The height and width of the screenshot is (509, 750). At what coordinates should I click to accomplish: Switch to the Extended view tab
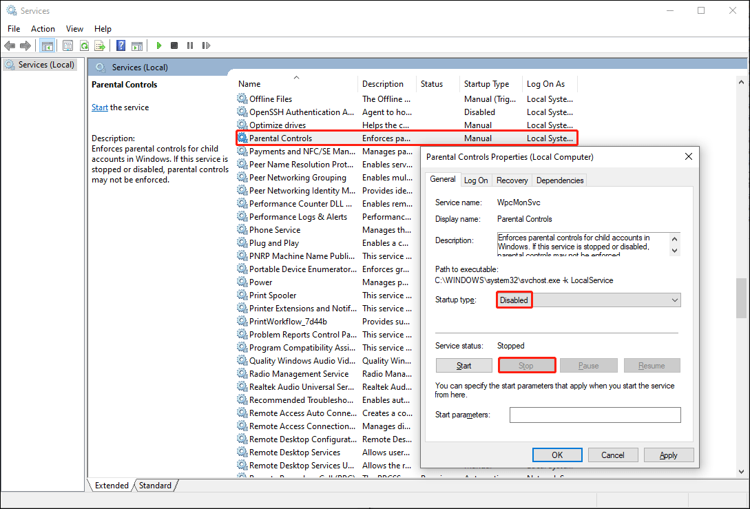[112, 485]
